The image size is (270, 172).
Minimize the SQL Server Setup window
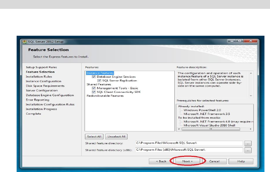point(232,41)
